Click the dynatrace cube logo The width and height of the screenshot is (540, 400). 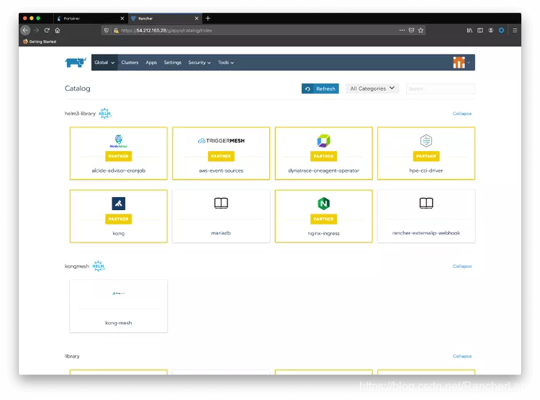pyautogui.click(x=324, y=140)
